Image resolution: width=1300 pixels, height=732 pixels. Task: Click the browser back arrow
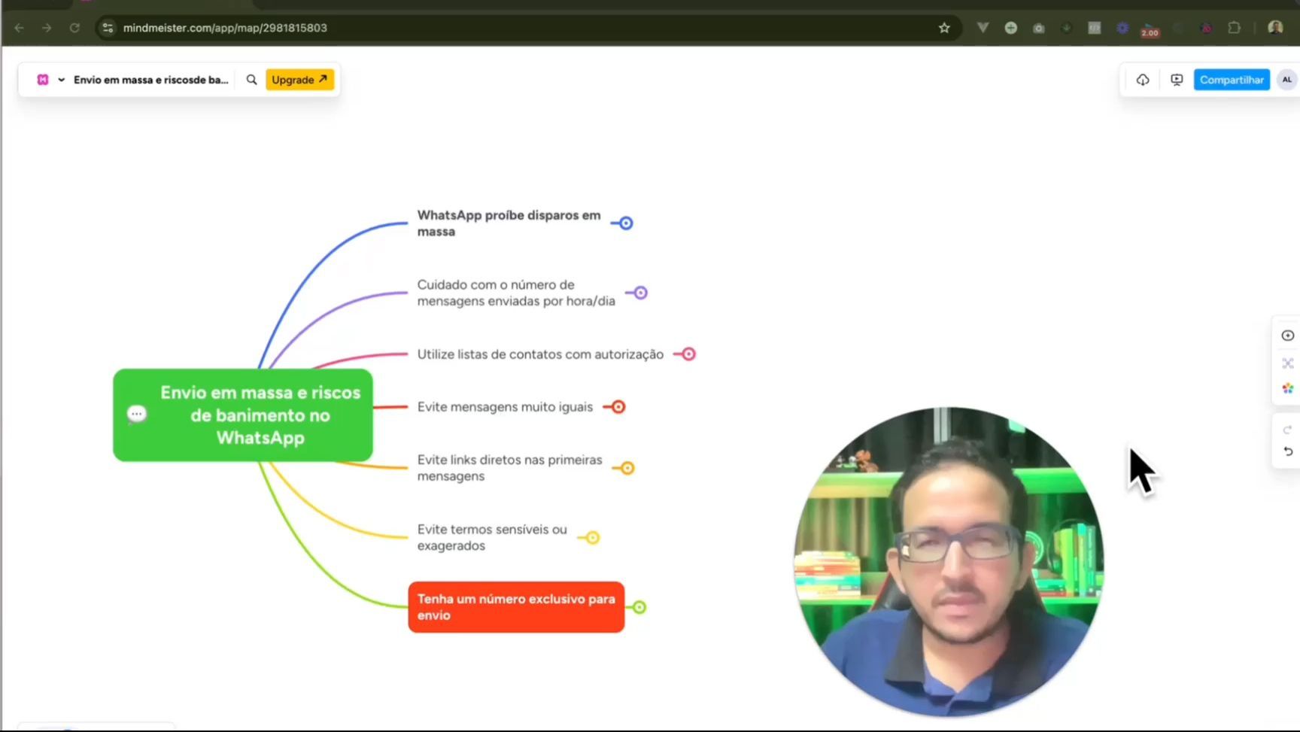point(19,28)
